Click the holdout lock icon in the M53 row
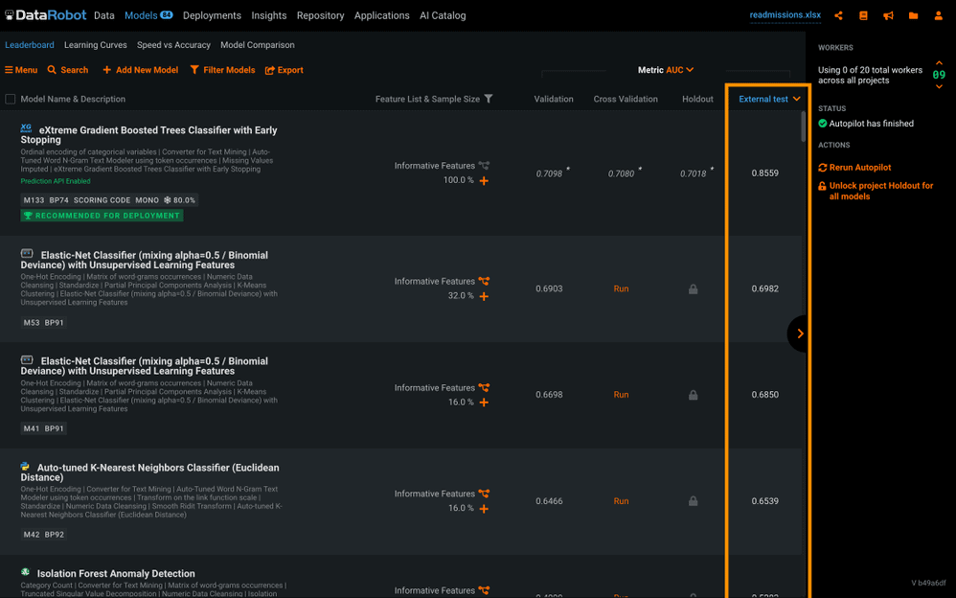Viewport: 956px width, 598px height. [x=694, y=289]
